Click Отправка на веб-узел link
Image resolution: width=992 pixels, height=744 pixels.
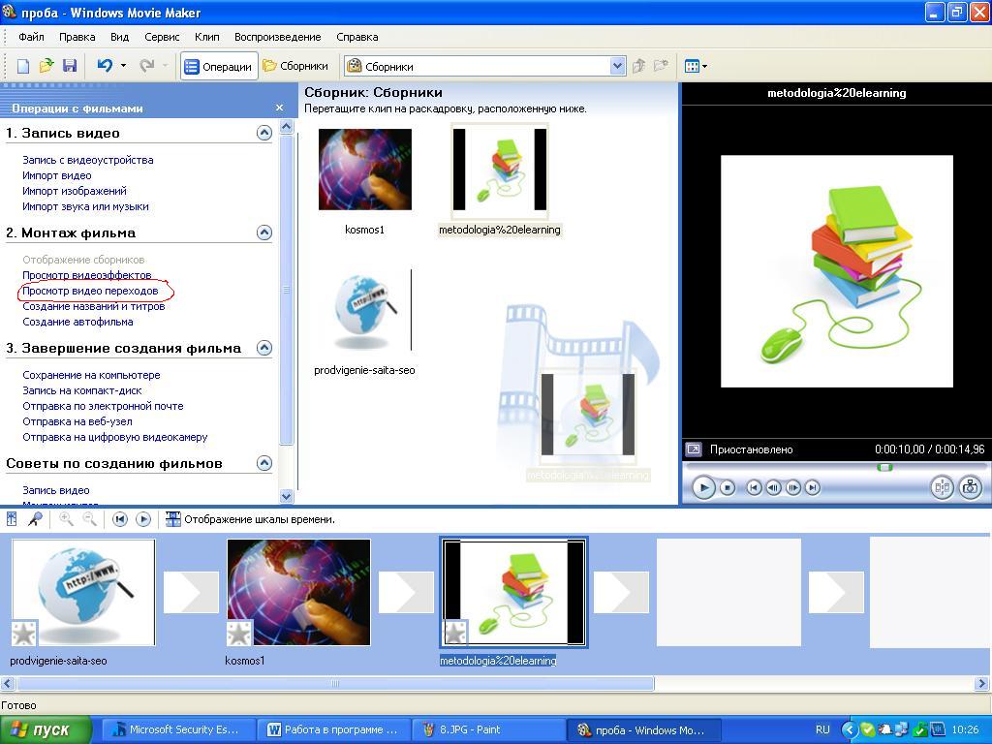pyautogui.click(x=77, y=421)
